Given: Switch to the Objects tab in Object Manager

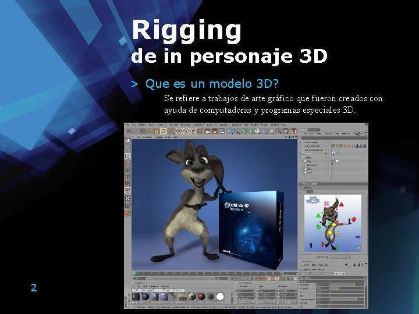Looking at the screenshot, I should 303,130.
